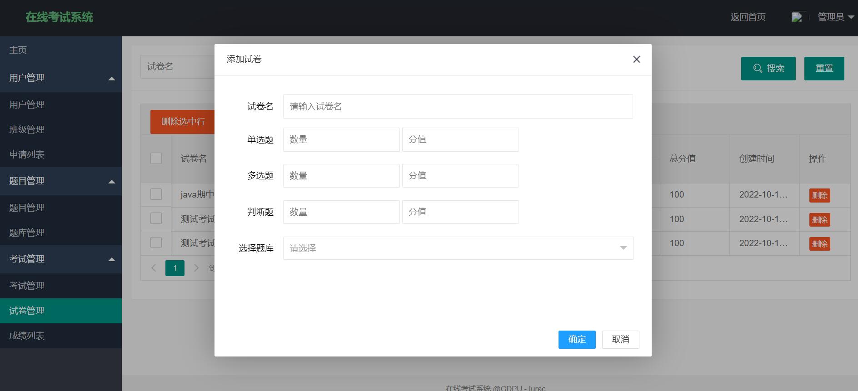Open 考试管理 submenu item
Screen dimensions: 858x391
[61, 286]
